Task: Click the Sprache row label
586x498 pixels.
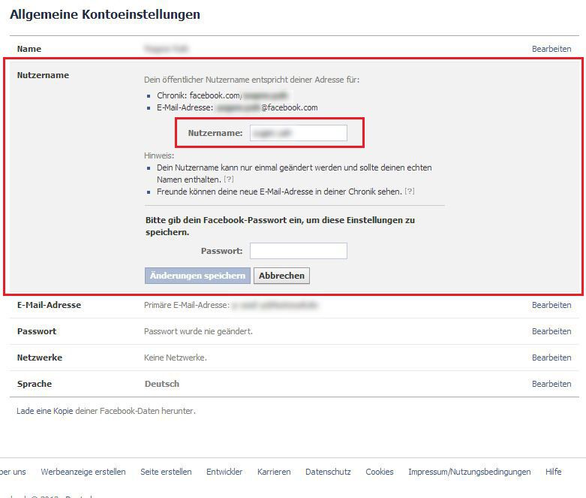Action: click(35, 384)
